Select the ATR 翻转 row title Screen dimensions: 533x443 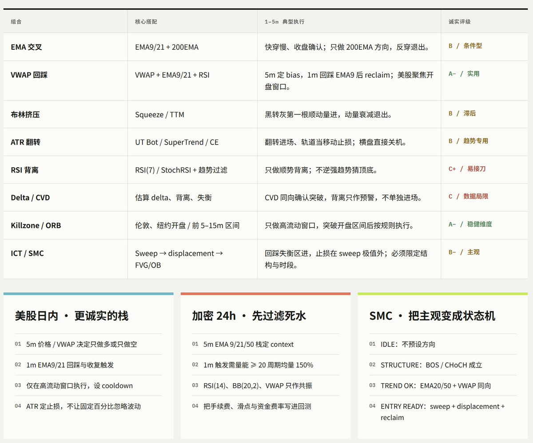[x=26, y=142]
